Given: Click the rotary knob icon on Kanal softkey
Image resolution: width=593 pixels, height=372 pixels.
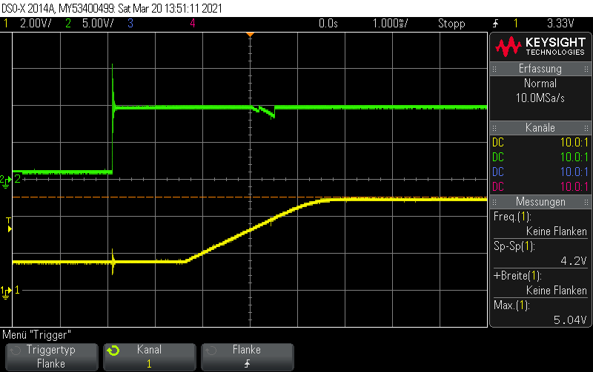Looking at the screenshot, I should pyautogui.click(x=113, y=351).
